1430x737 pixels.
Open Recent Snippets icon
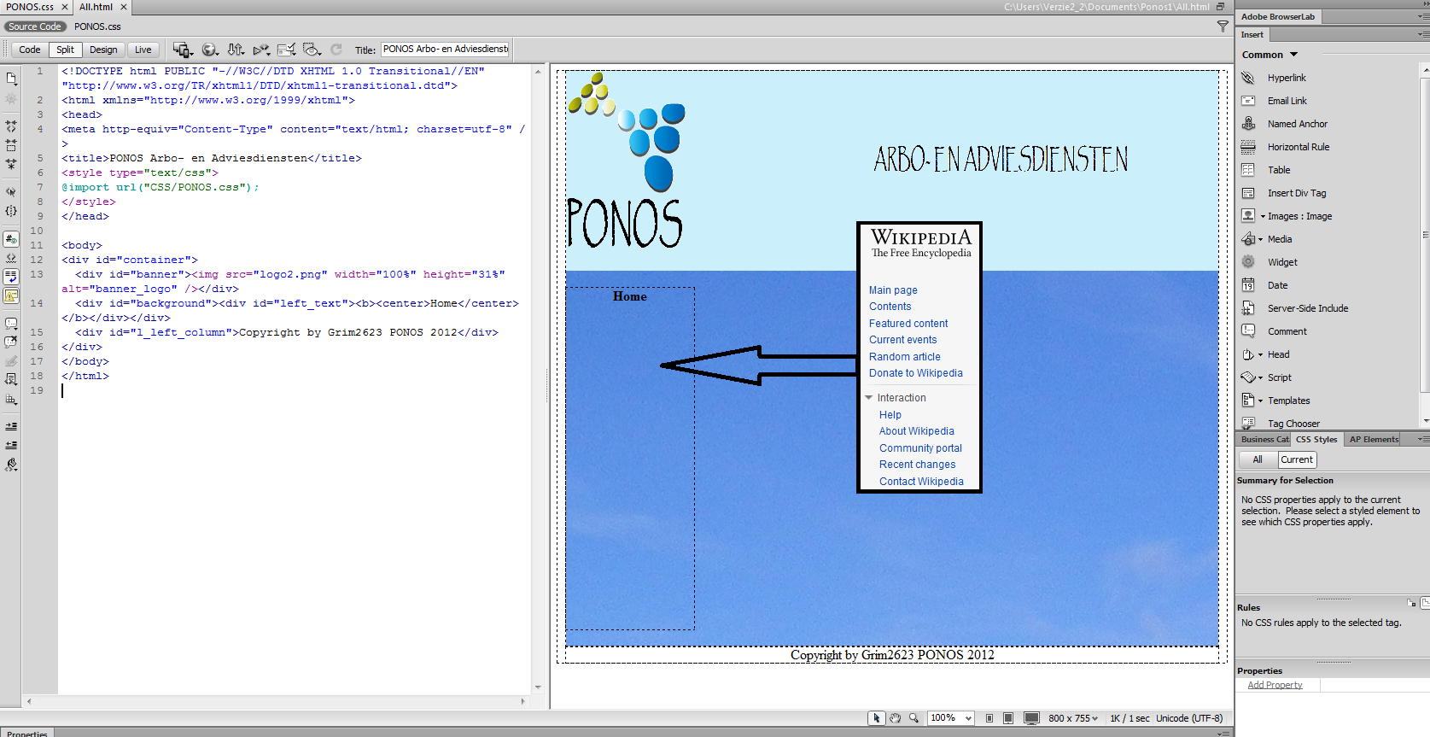click(x=11, y=379)
